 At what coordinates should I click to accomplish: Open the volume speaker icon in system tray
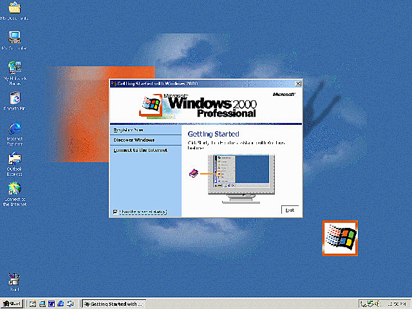(377, 304)
